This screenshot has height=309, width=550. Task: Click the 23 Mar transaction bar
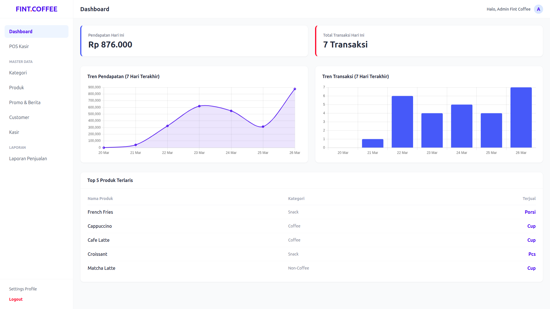[432, 130]
